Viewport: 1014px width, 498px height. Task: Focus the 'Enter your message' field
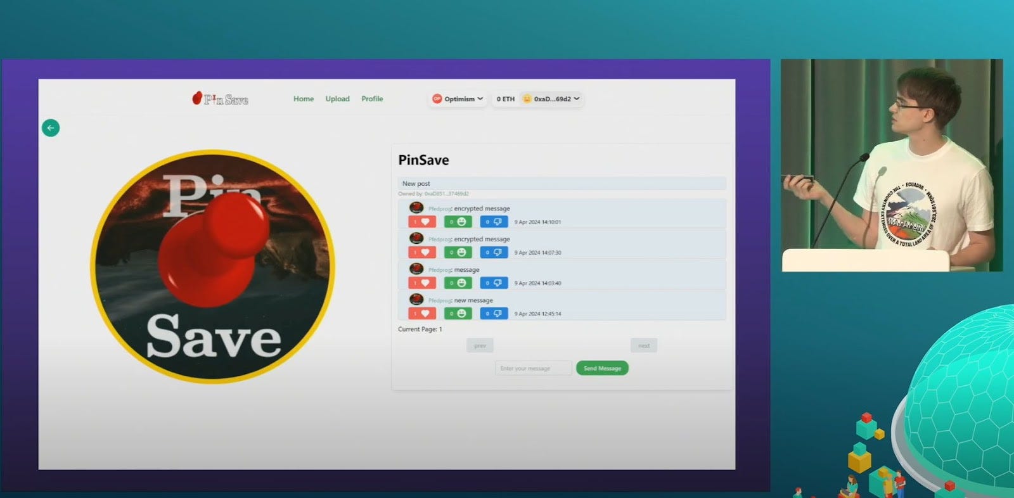click(534, 368)
